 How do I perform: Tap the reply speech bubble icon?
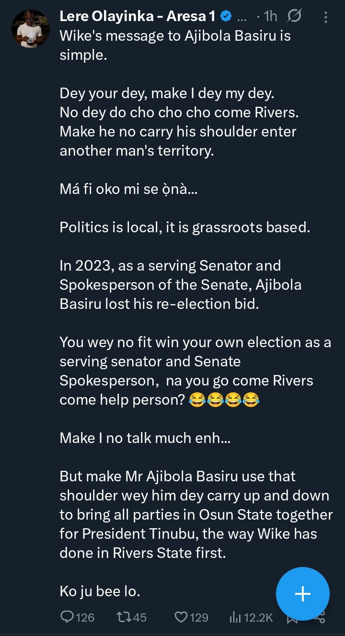(x=67, y=617)
